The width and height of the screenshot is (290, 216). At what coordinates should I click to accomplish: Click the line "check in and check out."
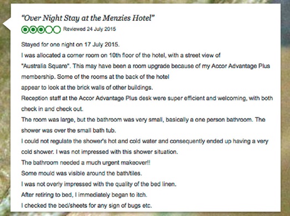52,109
